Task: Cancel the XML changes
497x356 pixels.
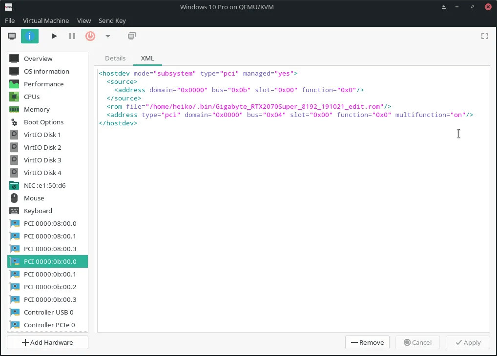Action: click(x=417, y=342)
